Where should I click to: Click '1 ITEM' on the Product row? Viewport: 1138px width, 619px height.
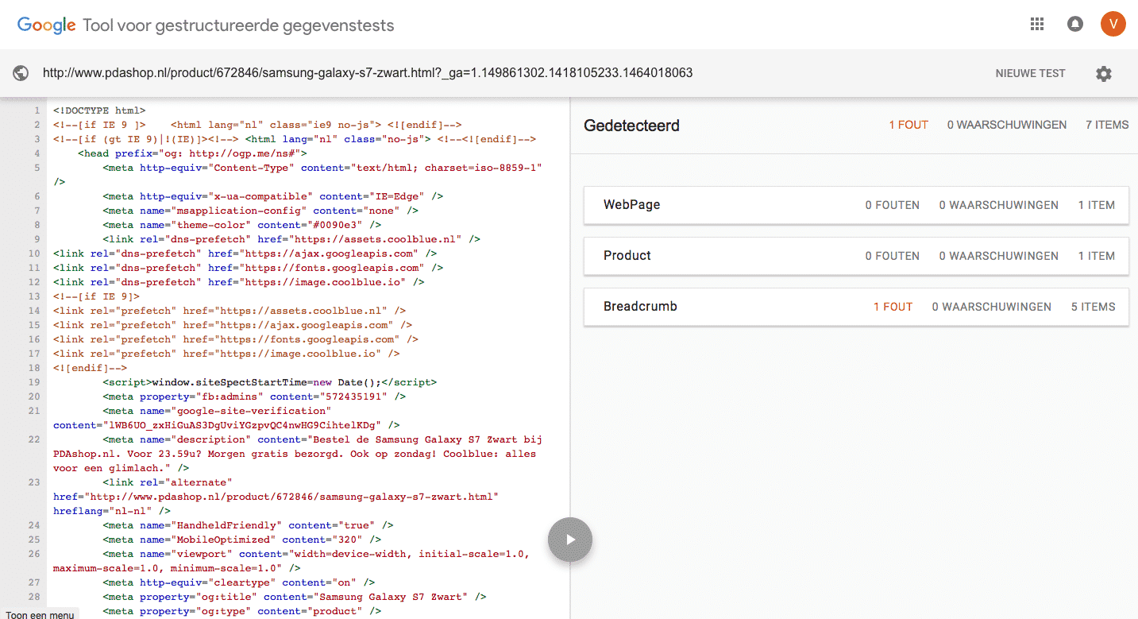coord(1097,256)
